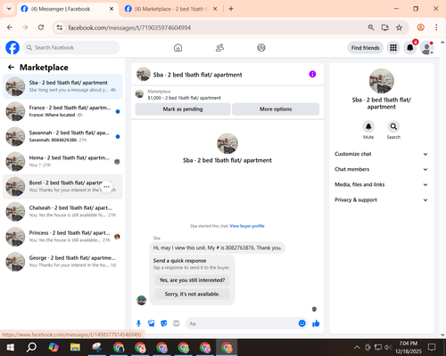
Task: Click the Search Facebook field
Action: coord(71,47)
